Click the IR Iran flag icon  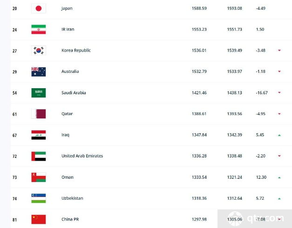tap(39, 30)
